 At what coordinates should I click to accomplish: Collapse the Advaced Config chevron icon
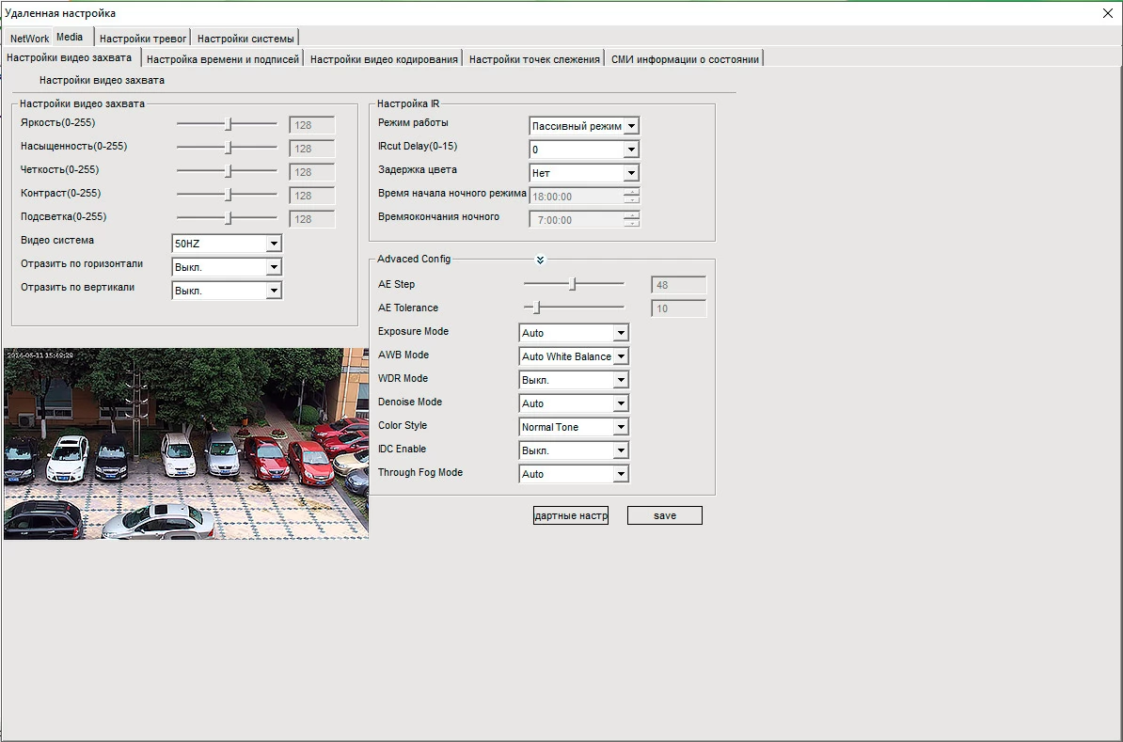540,260
